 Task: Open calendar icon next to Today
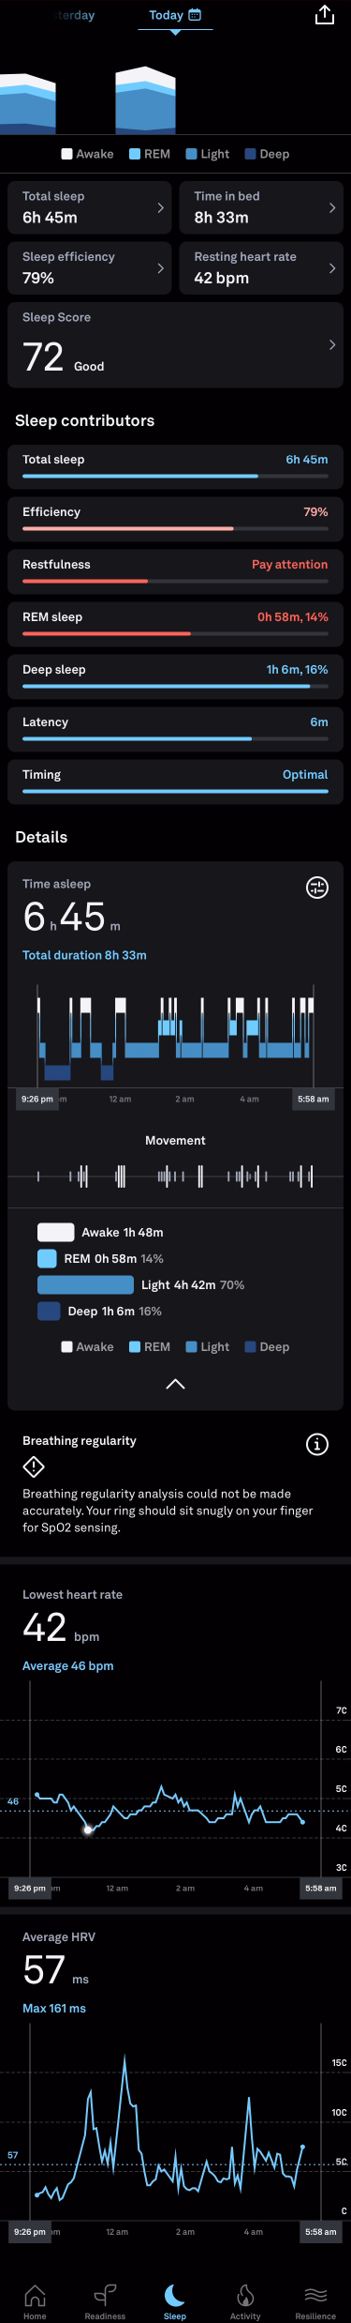[x=195, y=15]
